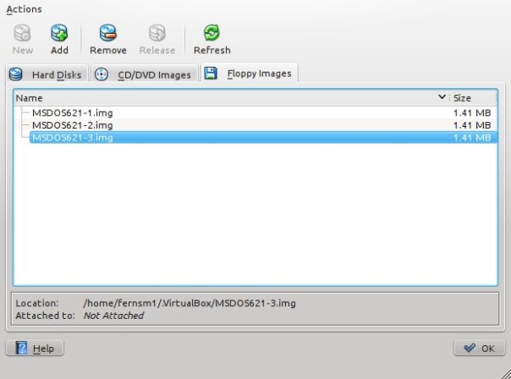Click the Add disk image icon
Viewport: 511px width, 379px height.
coord(59,33)
